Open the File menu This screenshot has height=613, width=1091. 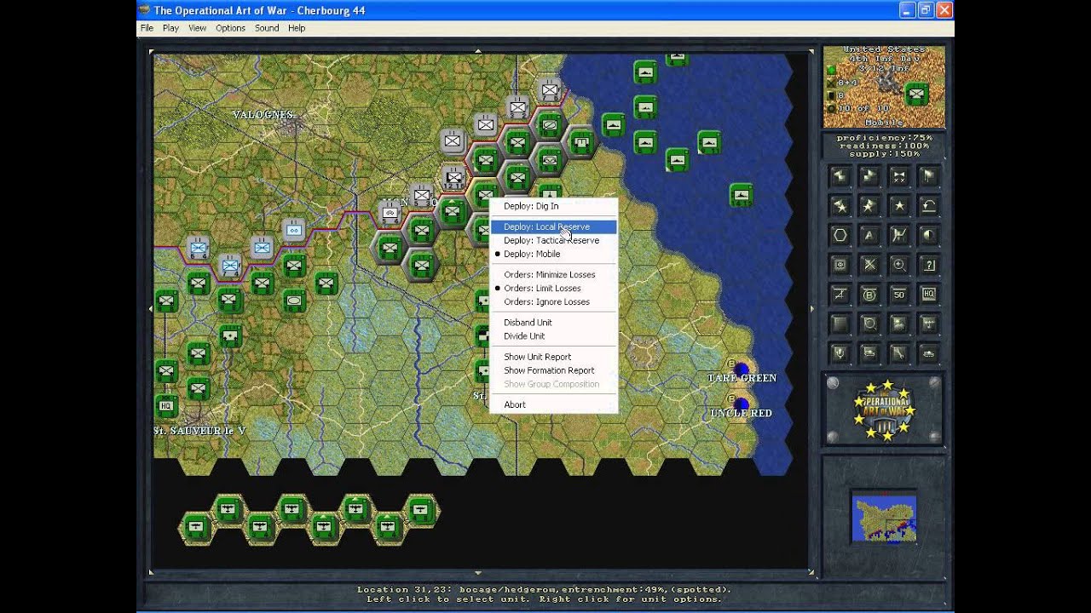coord(147,28)
